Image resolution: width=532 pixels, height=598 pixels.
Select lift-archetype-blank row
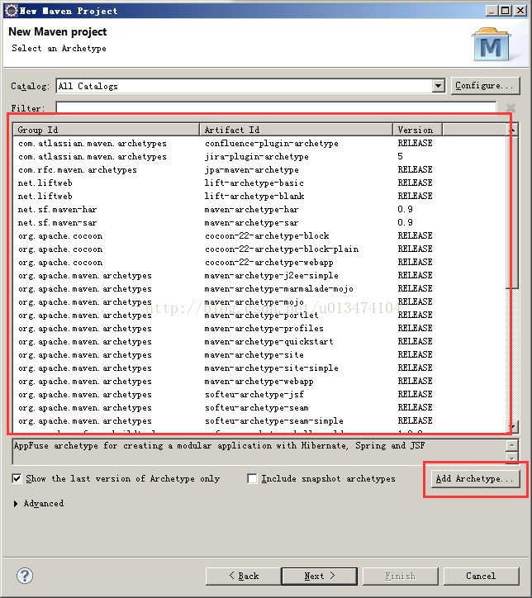[x=260, y=196]
